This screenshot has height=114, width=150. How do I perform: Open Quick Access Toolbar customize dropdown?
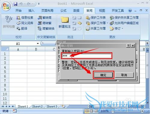[39, 4]
